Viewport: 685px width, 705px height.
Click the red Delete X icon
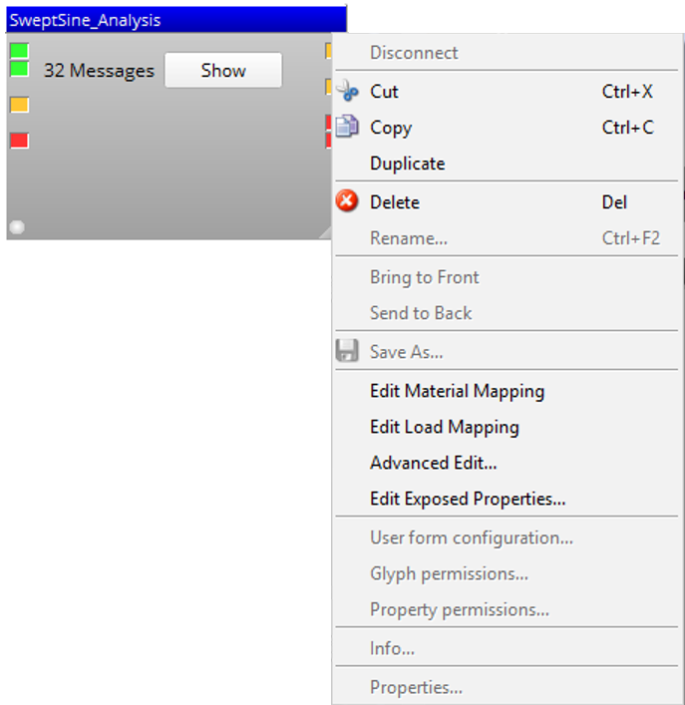[x=347, y=202]
